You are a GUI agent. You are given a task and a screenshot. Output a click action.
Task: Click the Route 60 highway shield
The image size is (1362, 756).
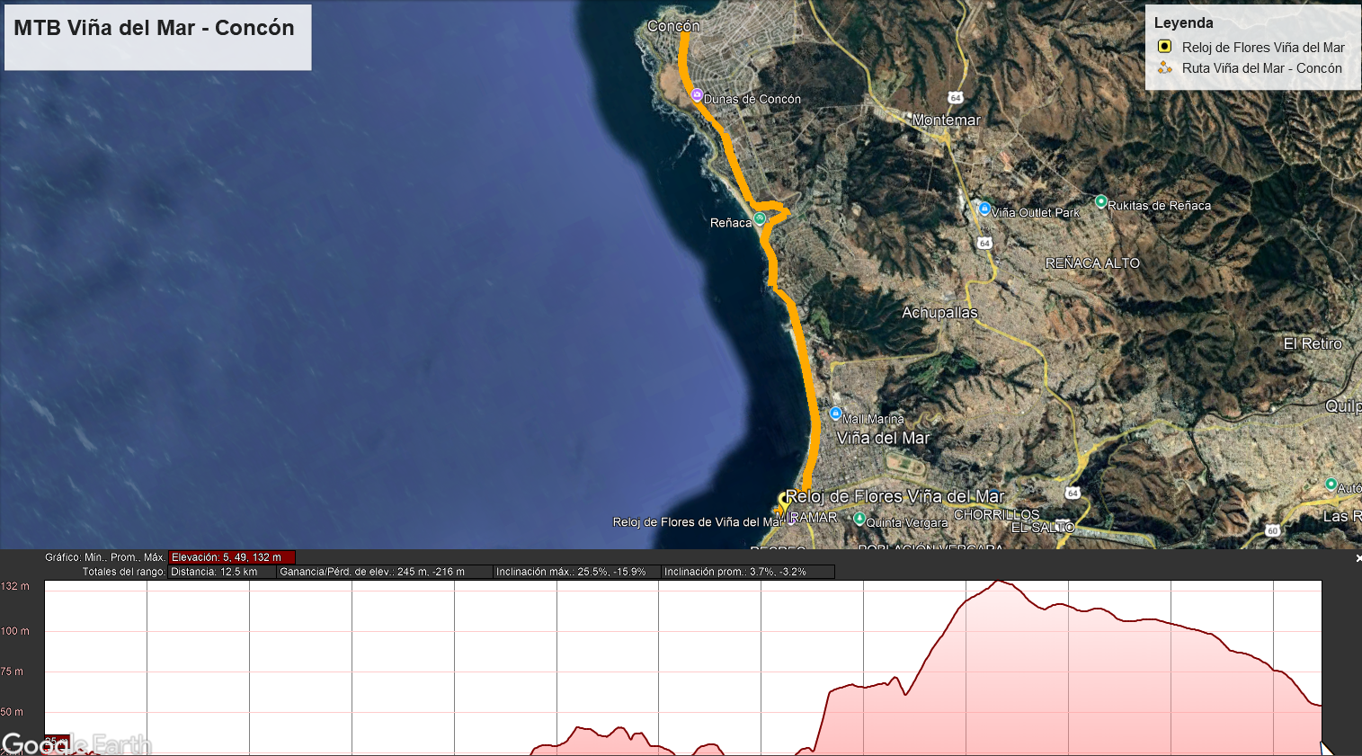click(x=1272, y=530)
